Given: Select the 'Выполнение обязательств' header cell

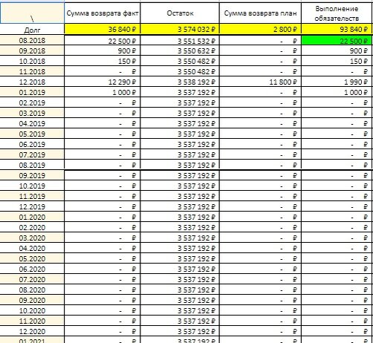Looking at the screenshot, I should (x=337, y=13).
